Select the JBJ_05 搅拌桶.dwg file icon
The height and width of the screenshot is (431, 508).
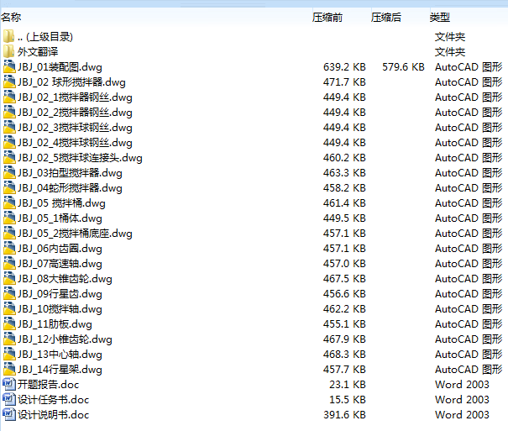click(9, 202)
